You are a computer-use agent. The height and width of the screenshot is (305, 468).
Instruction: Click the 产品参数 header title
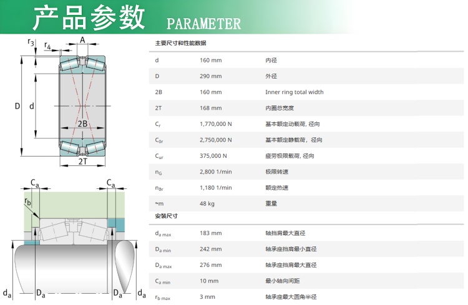pos(89,19)
